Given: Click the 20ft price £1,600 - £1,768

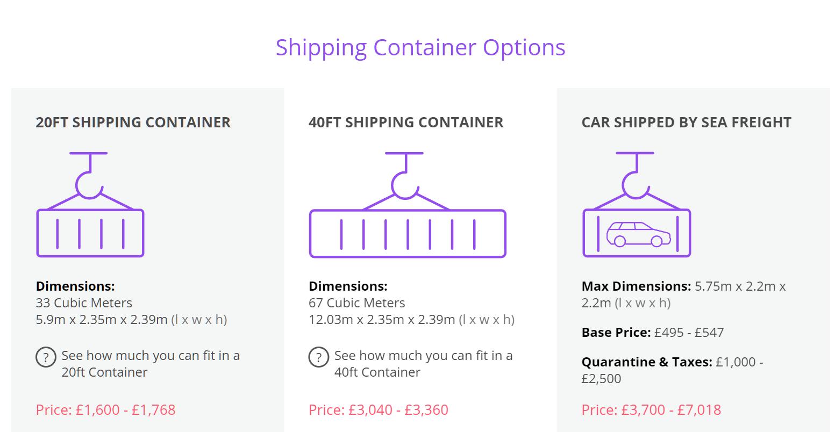Looking at the screenshot, I should click(105, 410).
